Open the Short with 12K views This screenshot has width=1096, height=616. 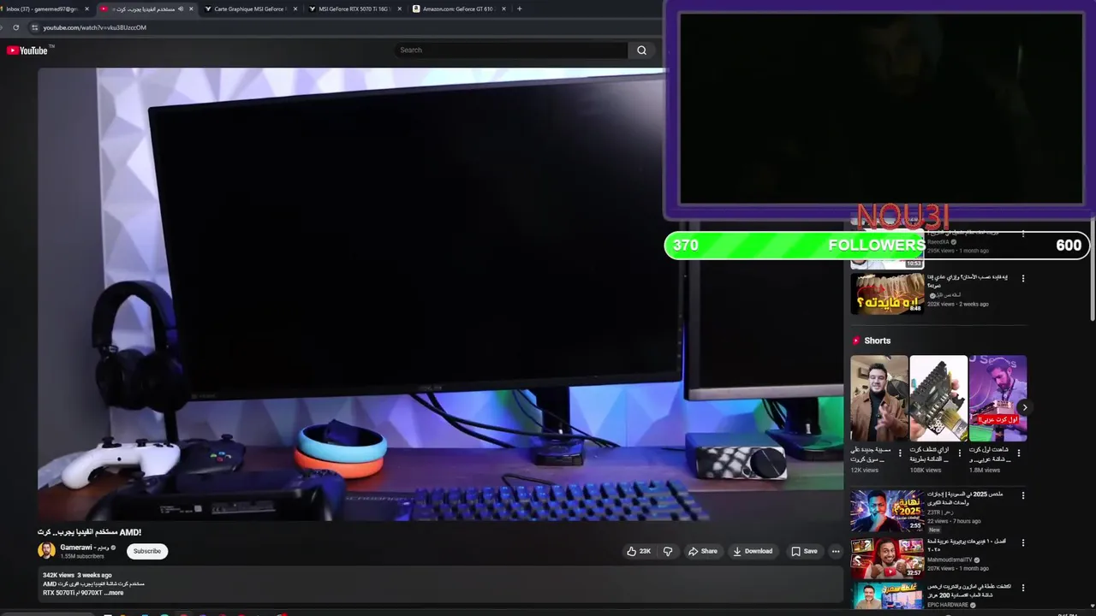[x=879, y=398]
